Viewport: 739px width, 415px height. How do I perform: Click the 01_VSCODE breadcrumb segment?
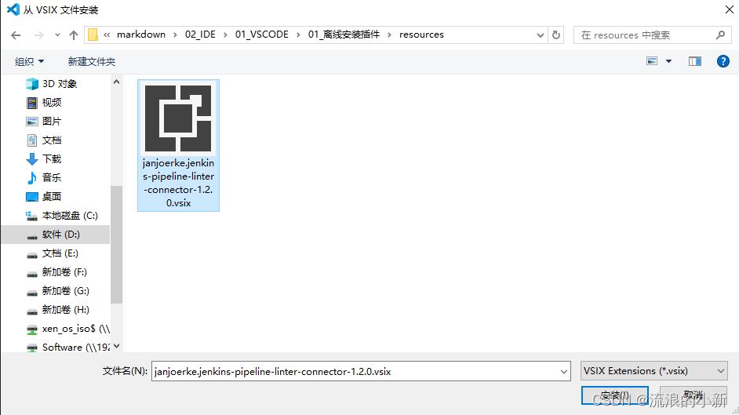coord(261,35)
